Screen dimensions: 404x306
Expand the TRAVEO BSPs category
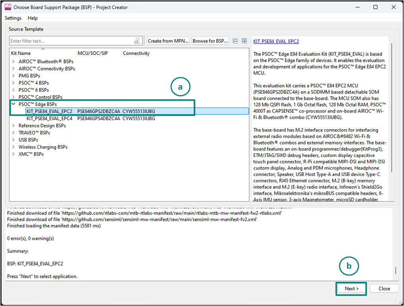(14, 133)
